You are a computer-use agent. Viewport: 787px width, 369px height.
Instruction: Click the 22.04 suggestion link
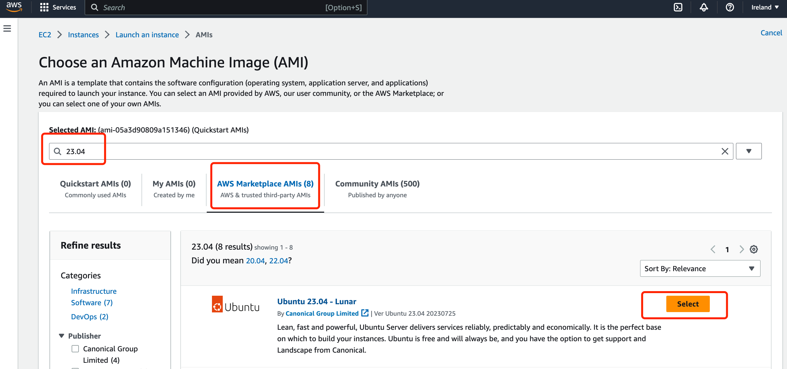pyautogui.click(x=278, y=261)
